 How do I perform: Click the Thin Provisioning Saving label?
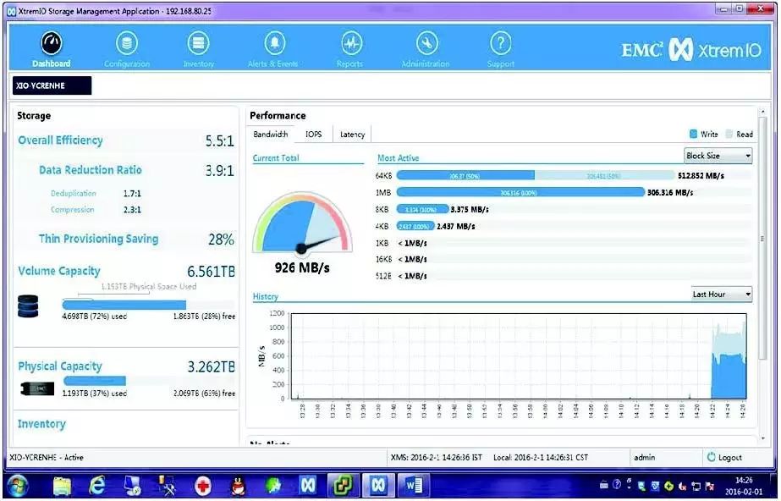click(x=99, y=239)
